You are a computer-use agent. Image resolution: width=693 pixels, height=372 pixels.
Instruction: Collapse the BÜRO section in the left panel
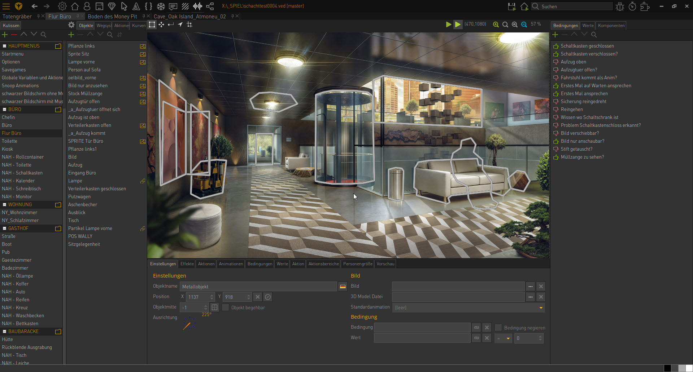tap(4, 109)
